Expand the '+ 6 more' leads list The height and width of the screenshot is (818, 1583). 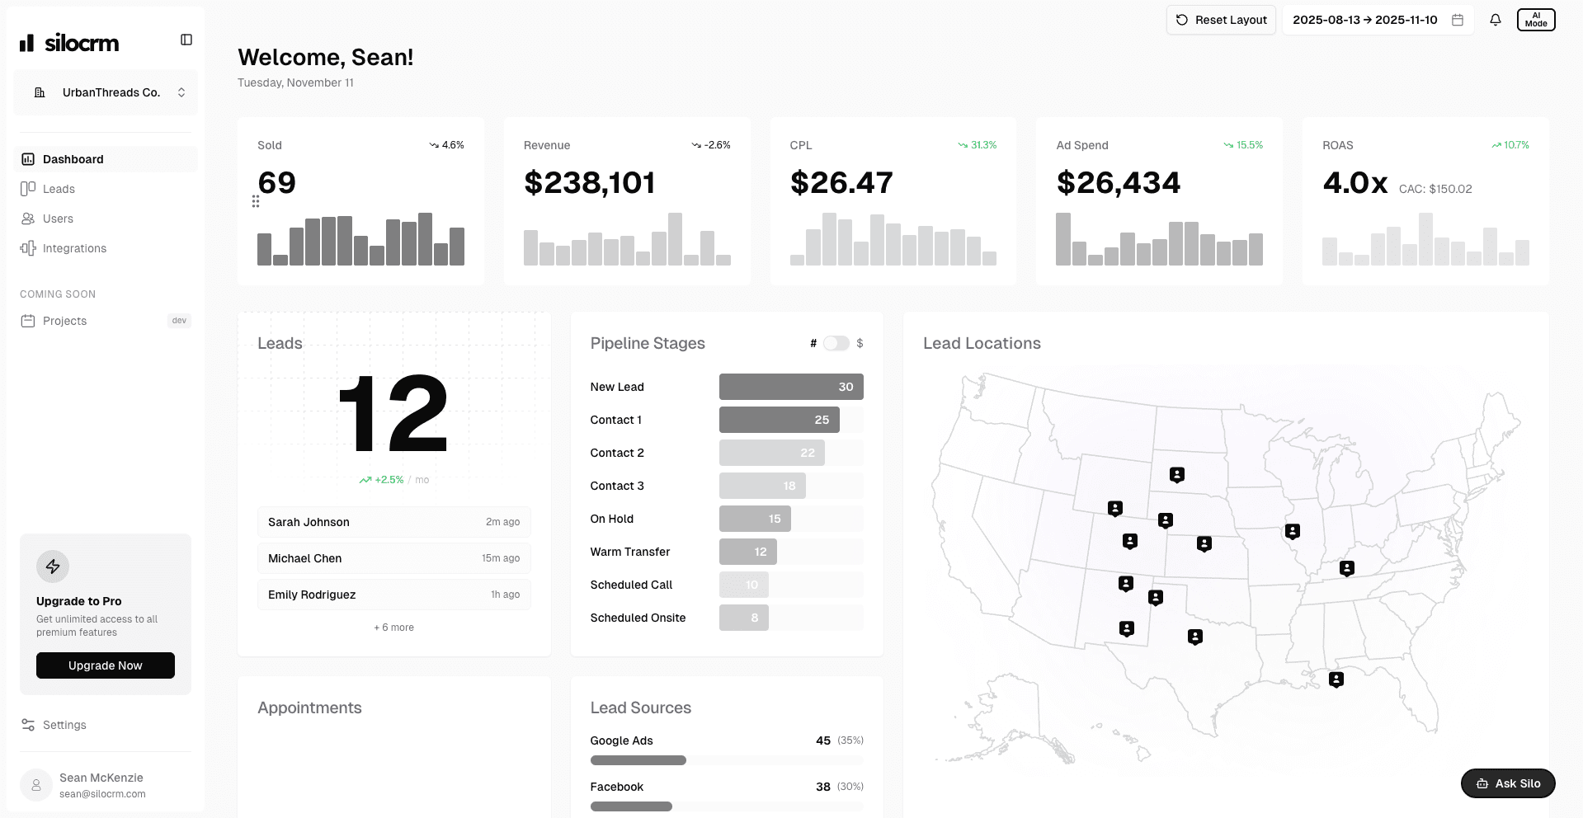point(393,627)
